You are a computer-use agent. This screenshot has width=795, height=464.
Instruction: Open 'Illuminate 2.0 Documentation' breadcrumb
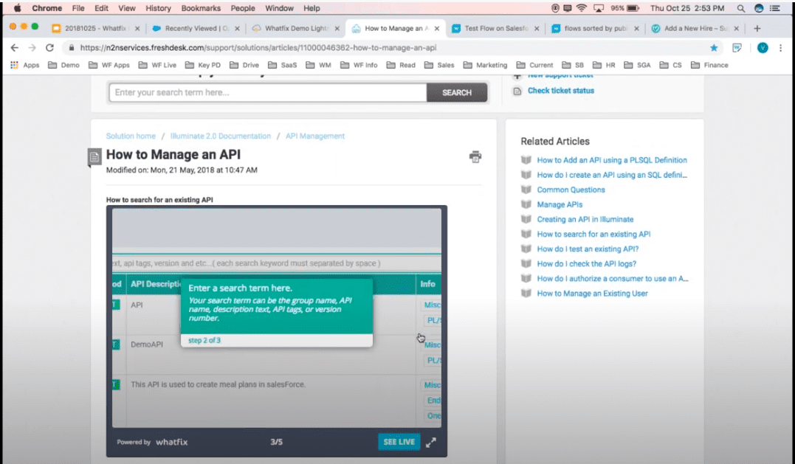(221, 136)
